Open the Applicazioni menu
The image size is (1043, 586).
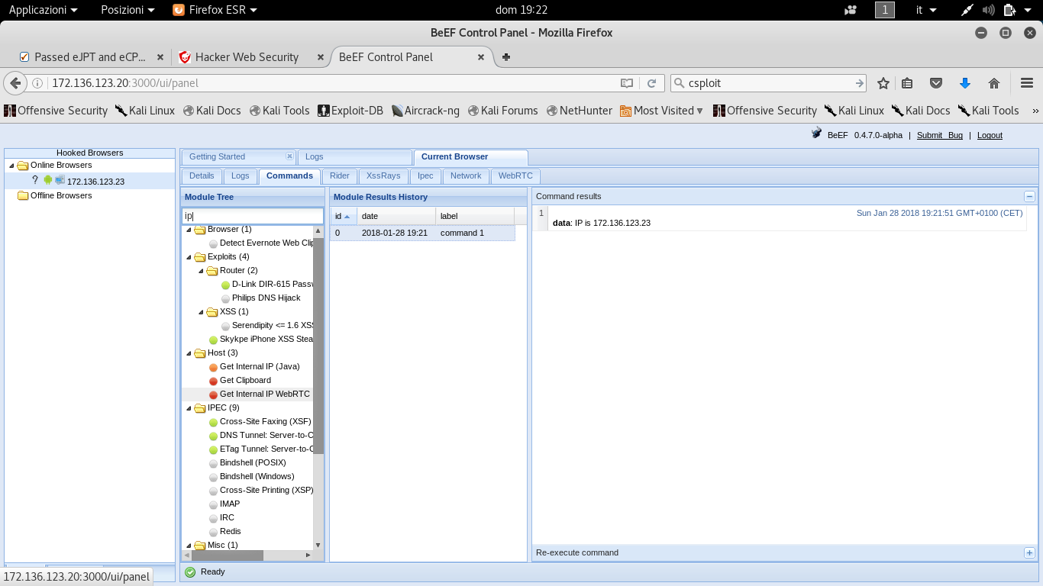tap(43, 10)
